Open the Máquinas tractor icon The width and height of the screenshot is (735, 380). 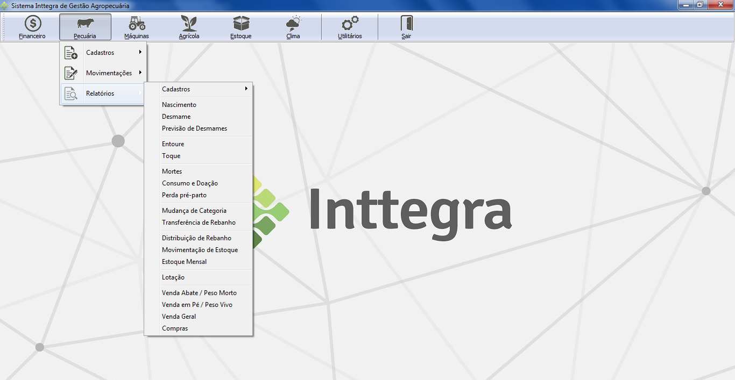[x=137, y=23]
